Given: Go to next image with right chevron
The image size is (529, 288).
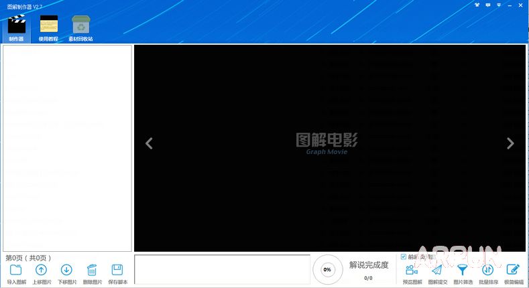Looking at the screenshot, I should (510, 143).
